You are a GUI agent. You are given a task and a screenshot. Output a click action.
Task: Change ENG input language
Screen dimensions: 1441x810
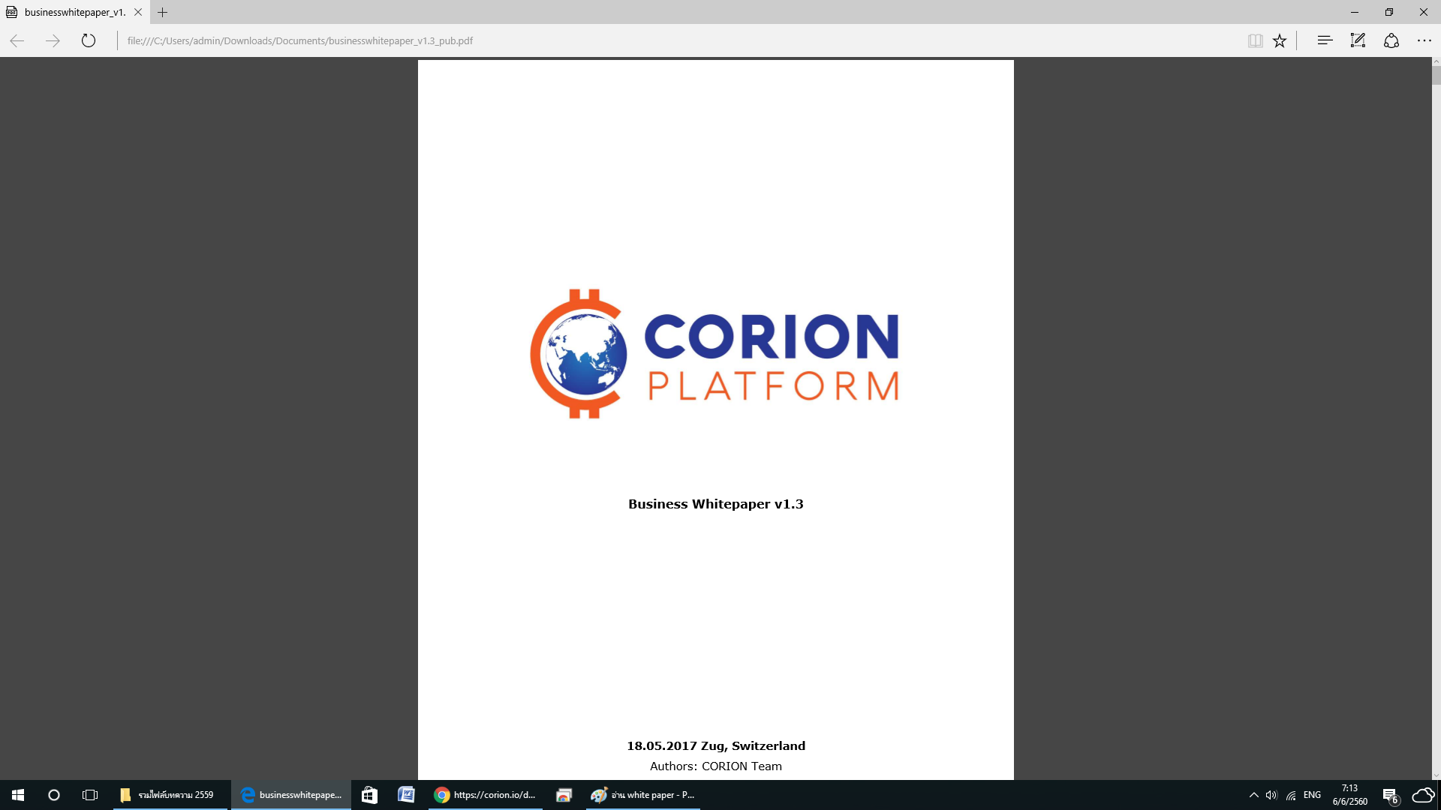tap(1312, 795)
